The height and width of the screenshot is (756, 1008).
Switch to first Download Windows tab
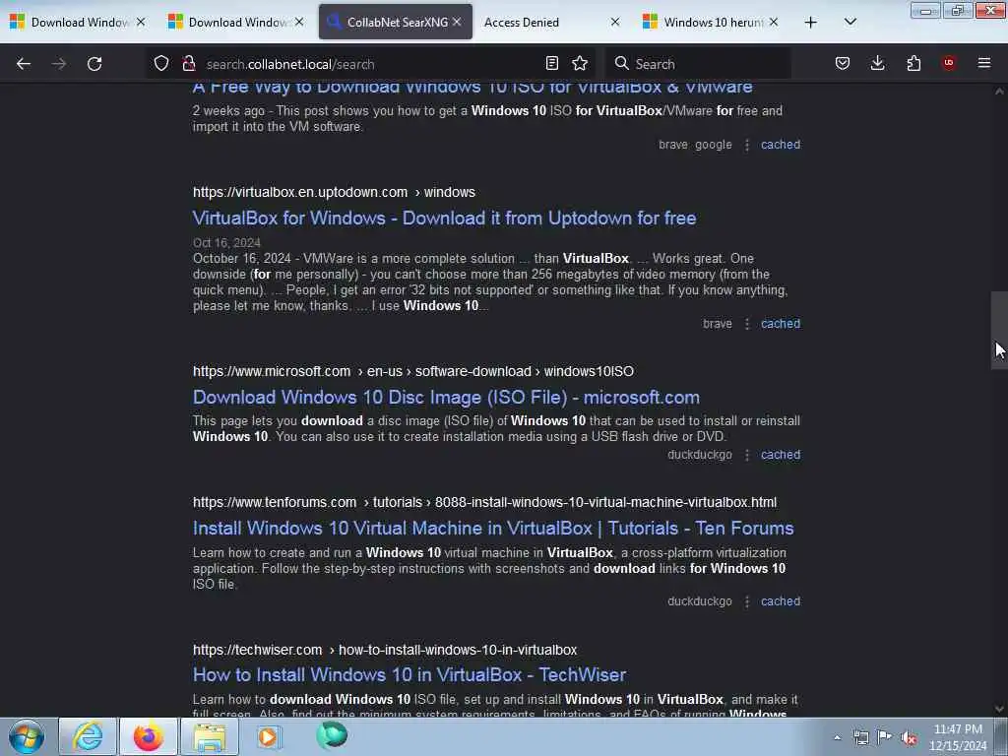79,22
